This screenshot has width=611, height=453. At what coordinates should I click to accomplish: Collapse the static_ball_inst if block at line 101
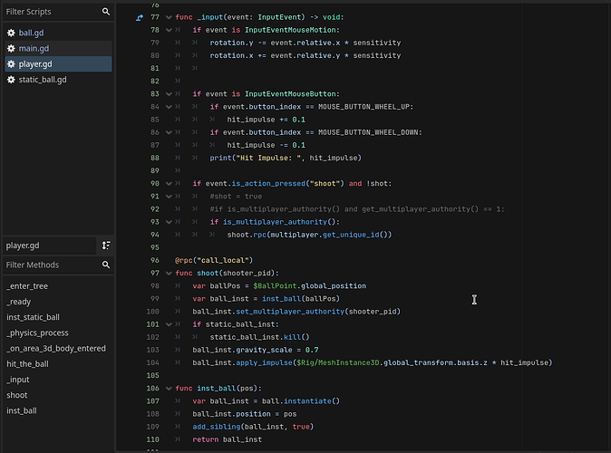coord(169,324)
